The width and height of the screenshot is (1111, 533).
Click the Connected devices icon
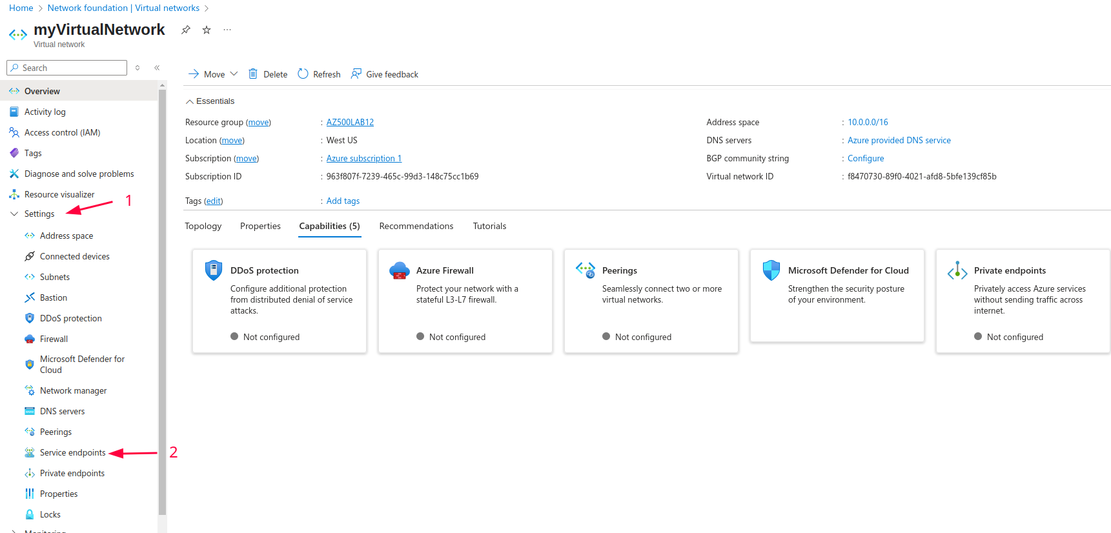pos(30,256)
